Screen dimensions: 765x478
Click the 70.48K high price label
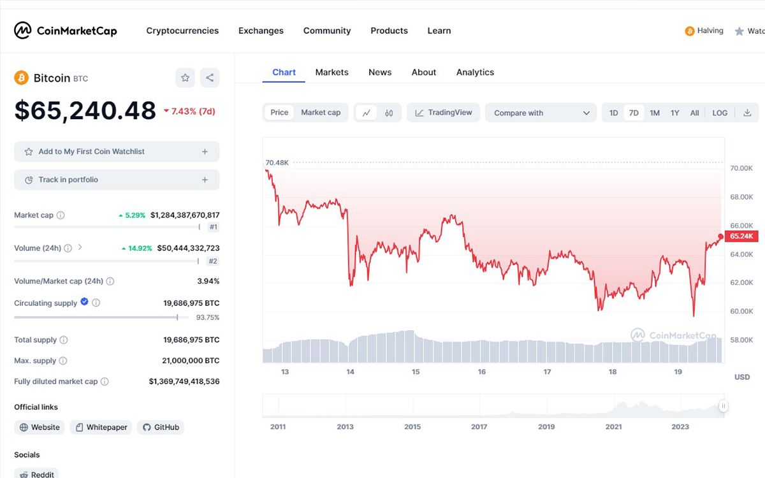[x=277, y=163]
